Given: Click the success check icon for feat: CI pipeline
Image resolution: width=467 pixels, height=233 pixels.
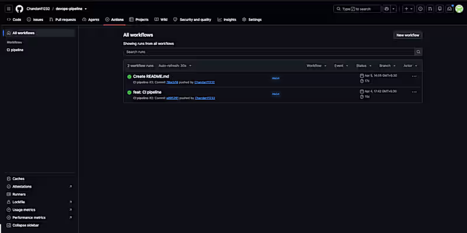Looking at the screenshot, I should point(129,93).
